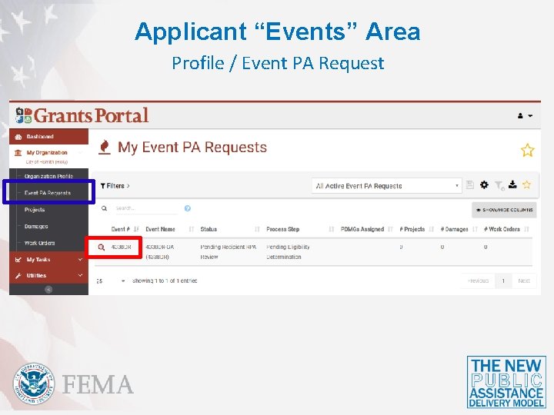Go to Damages in the sidebar

36,226
